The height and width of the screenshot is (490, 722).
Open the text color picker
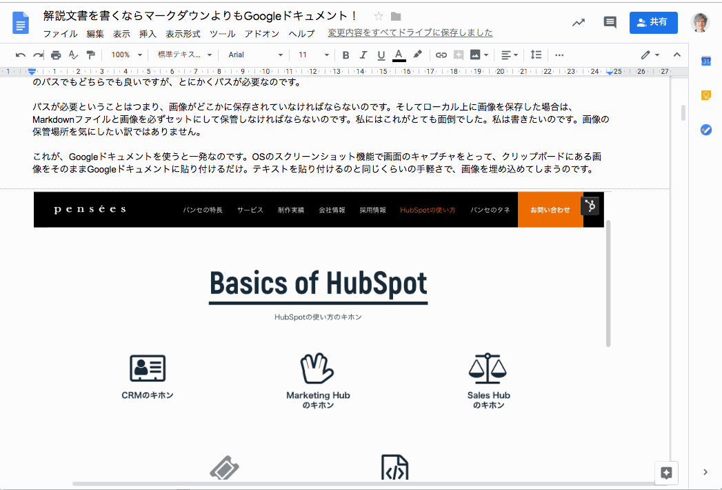[x=399, y=55]
